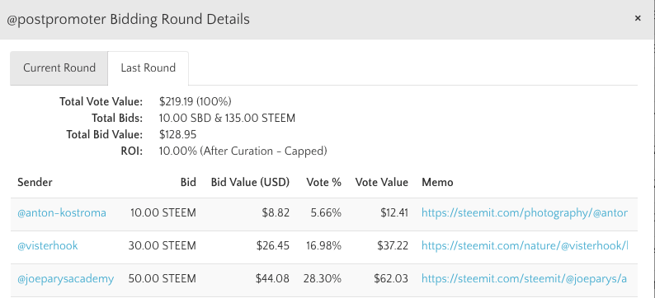The height and width of the screenshot is (298, 655).
Task: Click the Memo column header
Action: [x=437, y=182]
